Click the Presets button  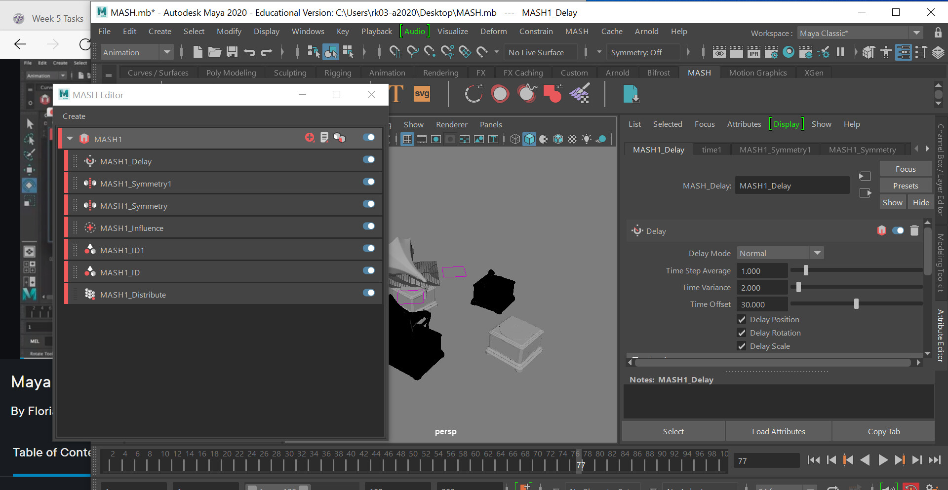pos(905,186)
